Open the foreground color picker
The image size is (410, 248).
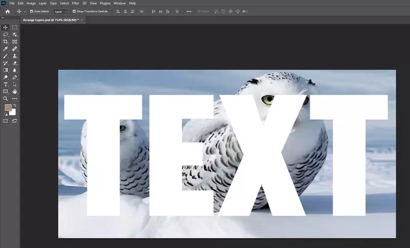click(8, 107)
